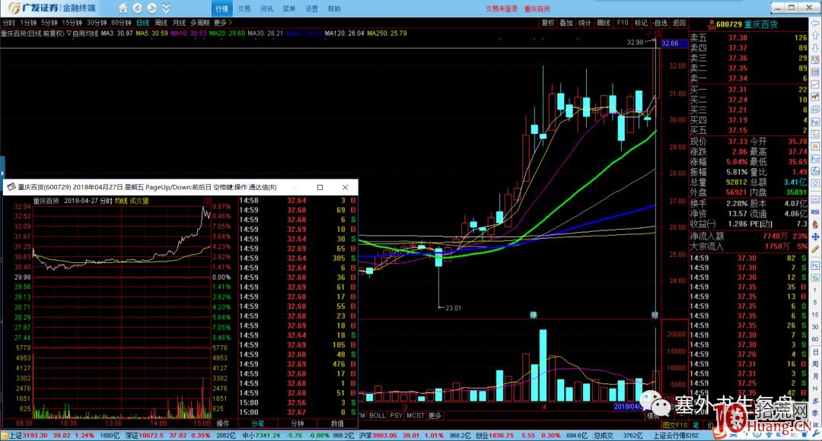Click the 成交量 label in popup chart

tap(139, 201)
